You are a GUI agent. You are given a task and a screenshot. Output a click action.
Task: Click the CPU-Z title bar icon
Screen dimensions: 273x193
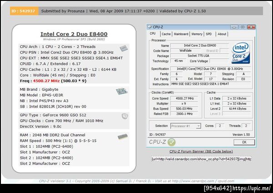[150, 27]
